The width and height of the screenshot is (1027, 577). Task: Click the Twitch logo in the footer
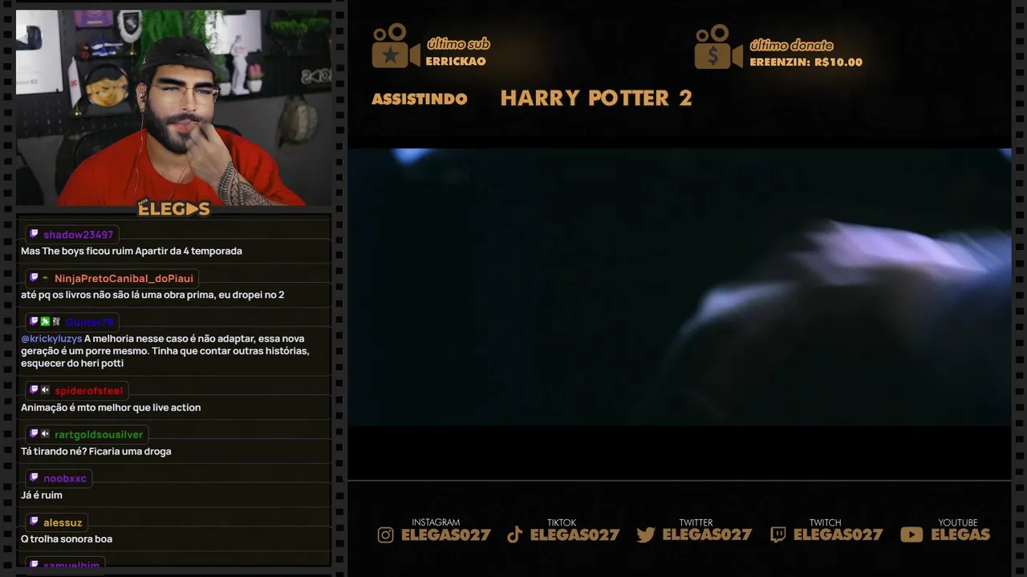click(x=777, y=535)
